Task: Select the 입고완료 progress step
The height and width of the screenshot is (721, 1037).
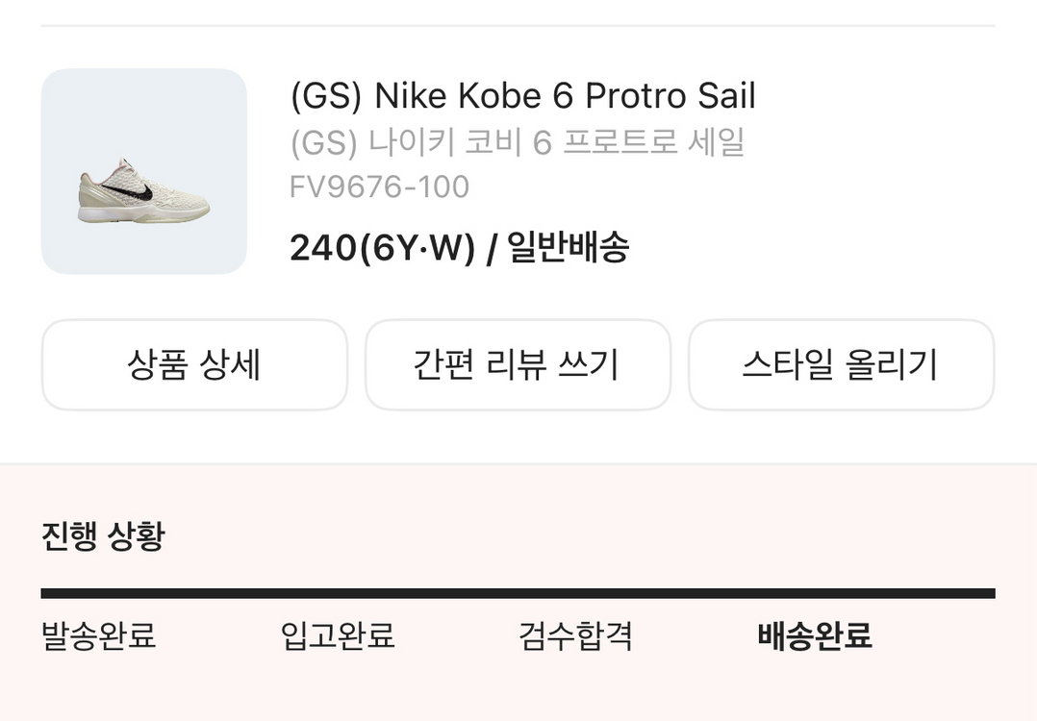Action: (338, 636)
